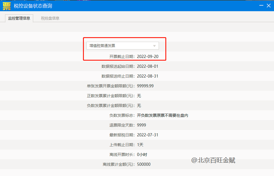
Task: Click the yellow 票 app logo icon
Action: tap(7, 6)
